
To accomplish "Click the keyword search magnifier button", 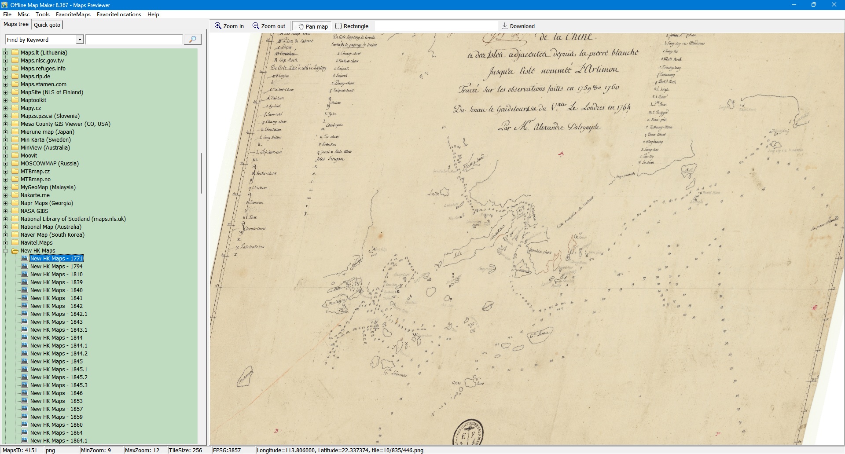I will 192,40.
